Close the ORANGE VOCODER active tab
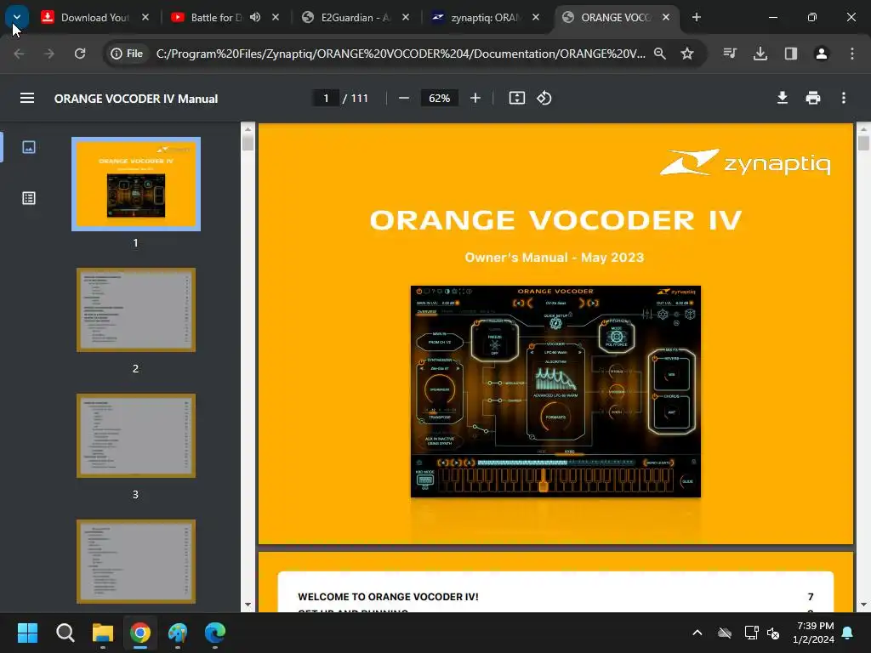 665,17
